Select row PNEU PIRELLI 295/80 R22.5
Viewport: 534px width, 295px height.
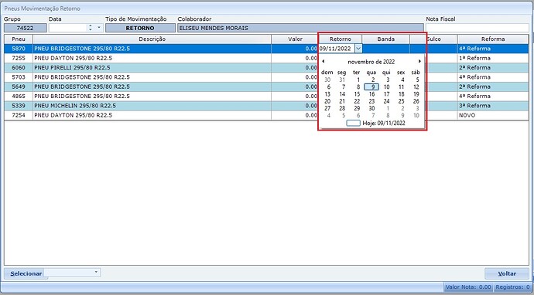161,68
